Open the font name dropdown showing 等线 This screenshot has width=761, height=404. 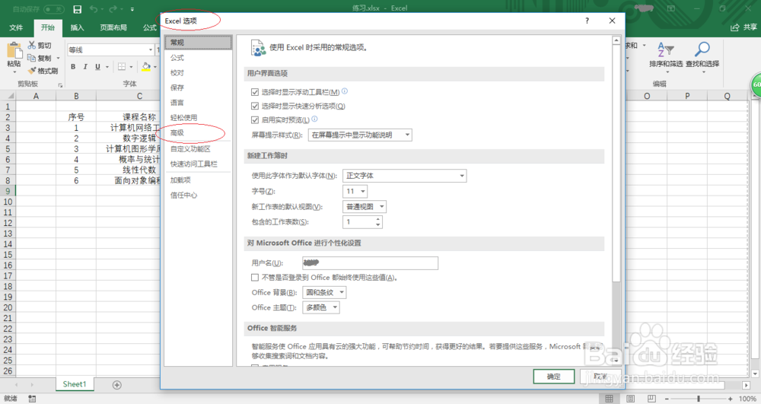click(x=151, y=50)
